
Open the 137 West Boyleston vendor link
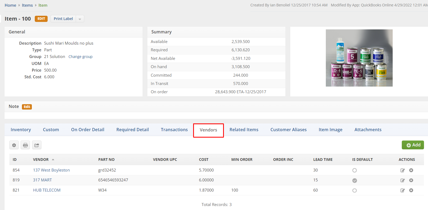coord(51,170)
